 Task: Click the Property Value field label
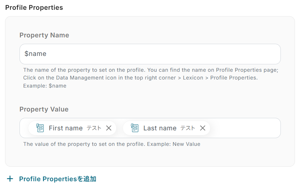[44, 109]
